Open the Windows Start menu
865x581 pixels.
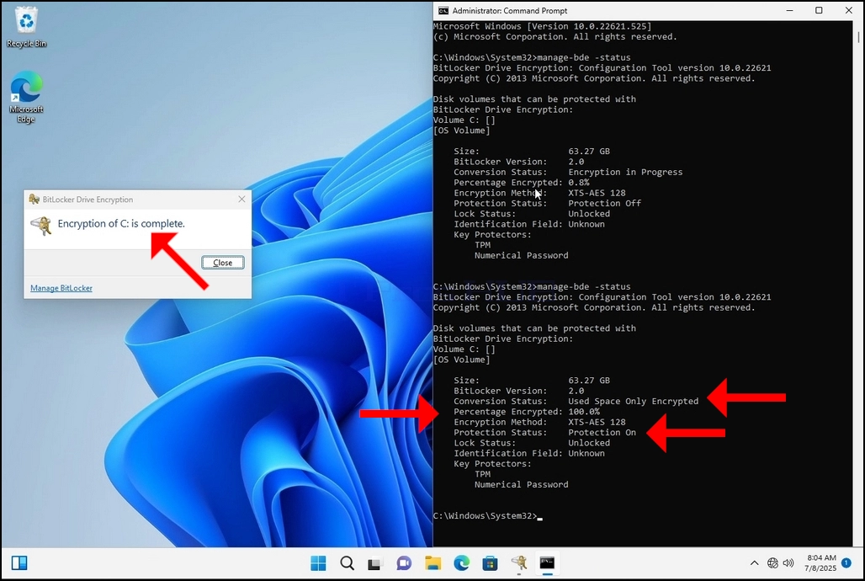point(318,562)
